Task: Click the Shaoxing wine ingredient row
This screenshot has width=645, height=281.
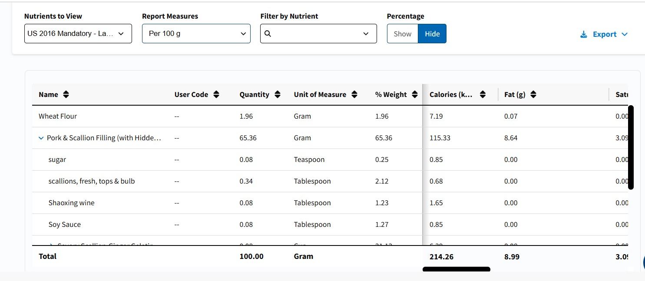Action: 330,203
